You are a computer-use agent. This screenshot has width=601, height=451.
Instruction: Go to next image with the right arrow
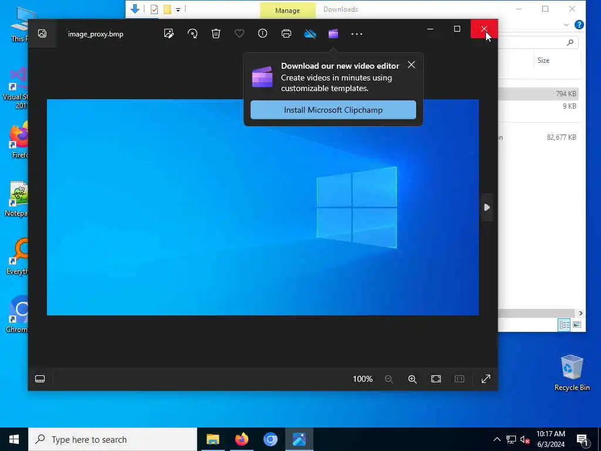point(487,207)
